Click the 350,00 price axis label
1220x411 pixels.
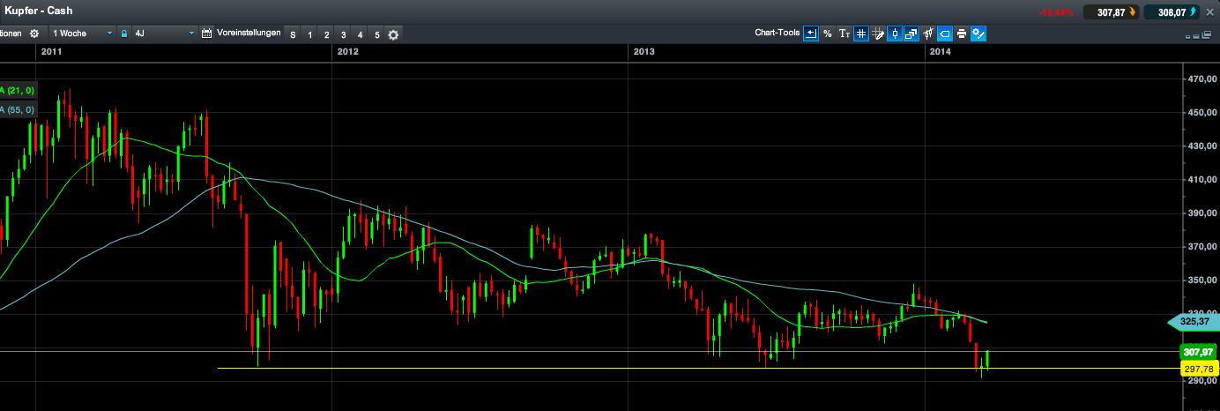(1201, 280)
